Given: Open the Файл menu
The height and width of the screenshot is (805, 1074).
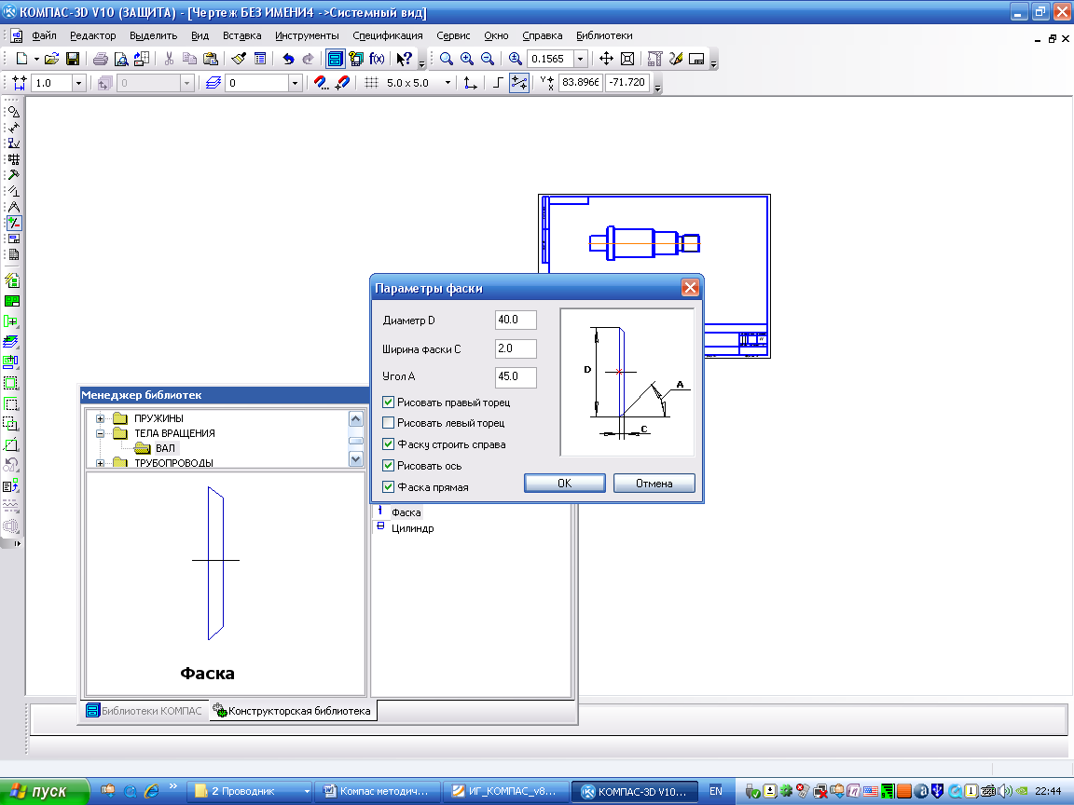Looking at the screenshot, I should pyautogui.click(x=44, y=35).
